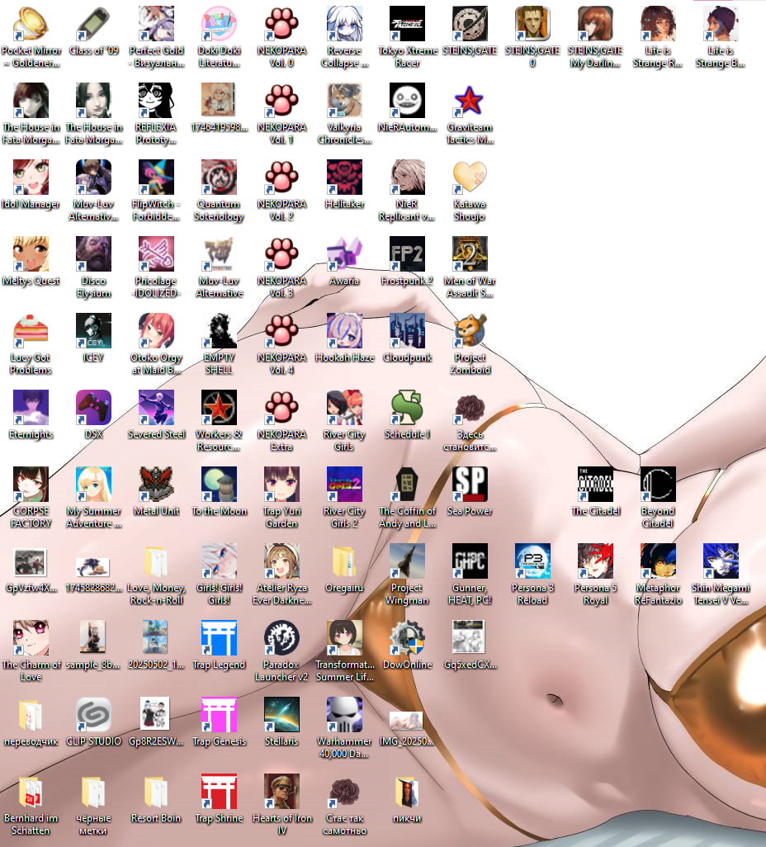The width and height of the screenshot is (766, 847).
Task: Open the Project Wingman jet icon
Action: click(x=407, y=561)
